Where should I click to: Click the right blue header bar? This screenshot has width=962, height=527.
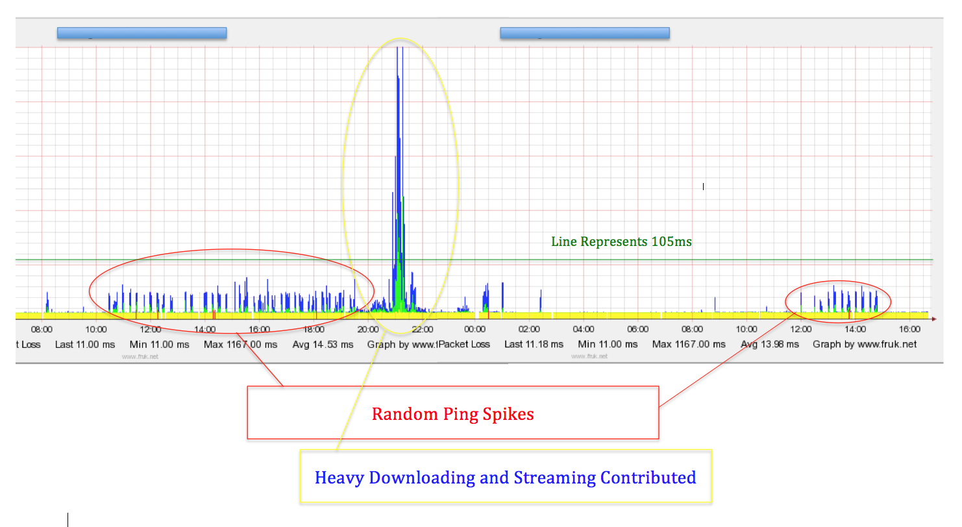584,32
